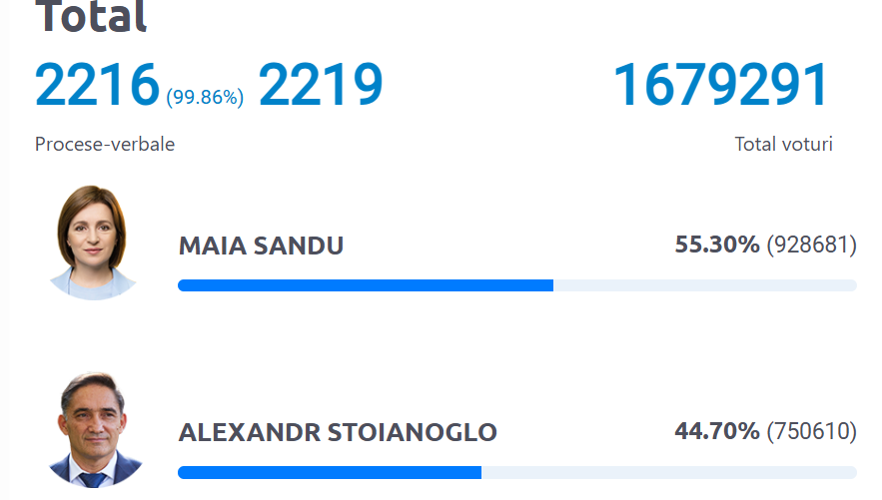This screenshot has width=882, height=500.
Task: Click the Total voturi label
Action: (x=783, y=145)
